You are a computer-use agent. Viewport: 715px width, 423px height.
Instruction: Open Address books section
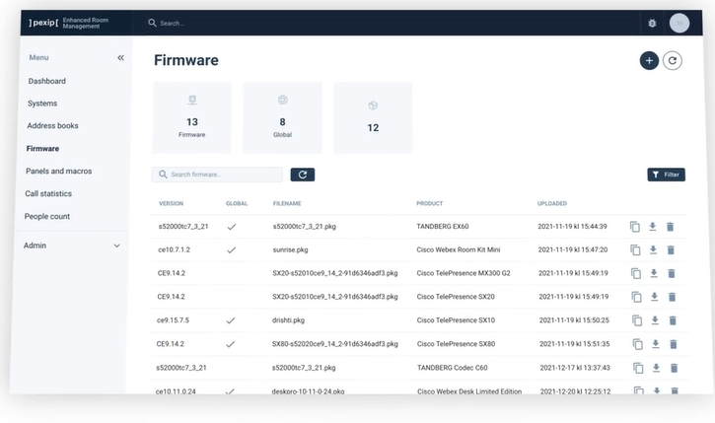point(52,125)
